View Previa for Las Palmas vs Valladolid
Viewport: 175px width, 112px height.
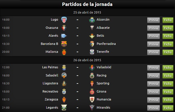point(154,68)
